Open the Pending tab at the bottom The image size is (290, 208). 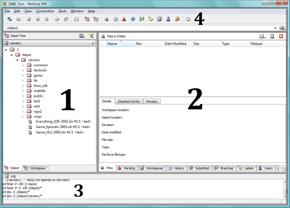click(127, 168)
